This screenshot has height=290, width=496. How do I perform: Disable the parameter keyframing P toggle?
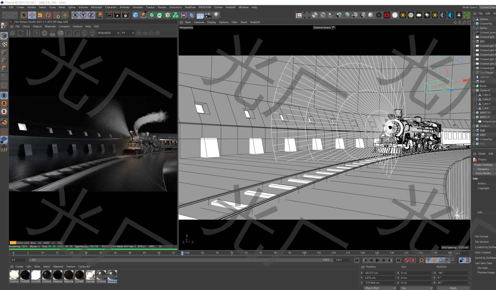pos(447,260)
